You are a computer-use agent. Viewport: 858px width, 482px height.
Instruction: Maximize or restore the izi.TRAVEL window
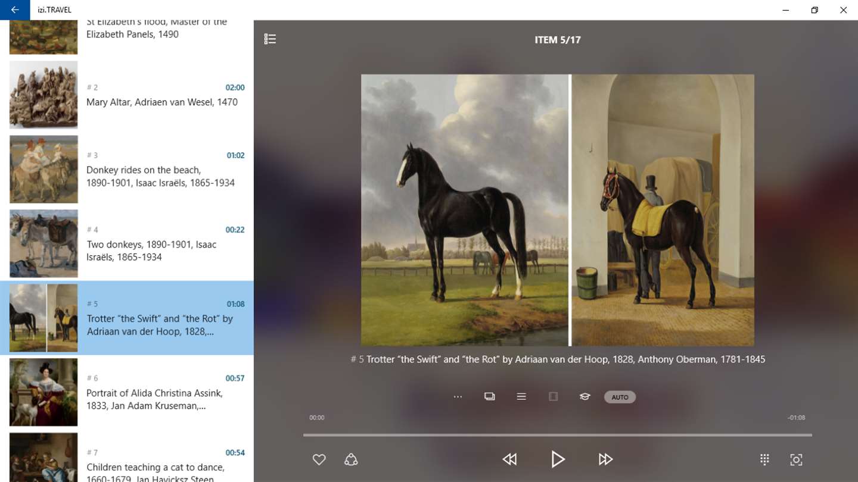point(815,10)
